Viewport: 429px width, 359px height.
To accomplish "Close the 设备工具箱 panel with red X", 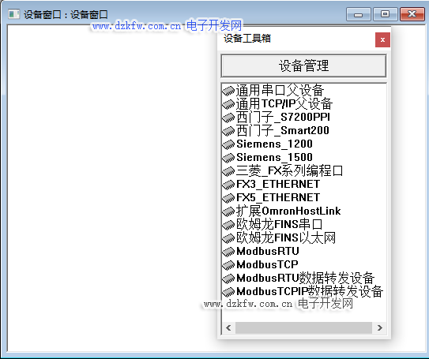I will (382, 40).
